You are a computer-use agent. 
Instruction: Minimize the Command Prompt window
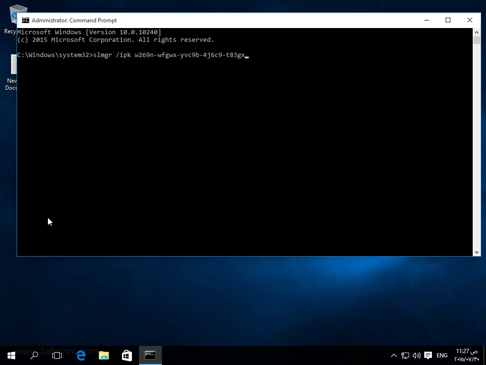tap(427, 20)
